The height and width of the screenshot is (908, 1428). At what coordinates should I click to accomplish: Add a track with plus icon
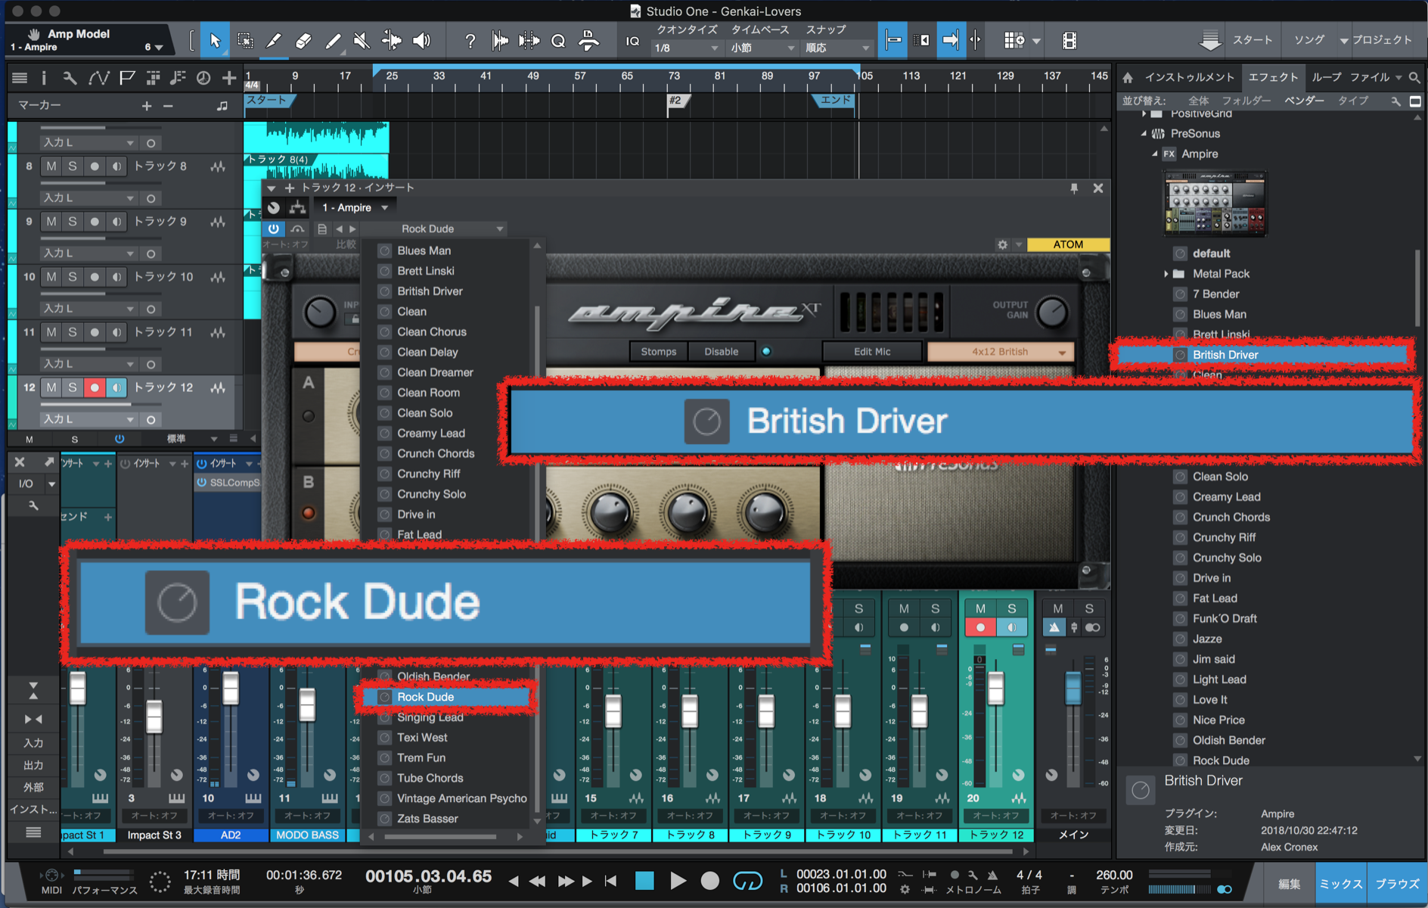[228, 77]
